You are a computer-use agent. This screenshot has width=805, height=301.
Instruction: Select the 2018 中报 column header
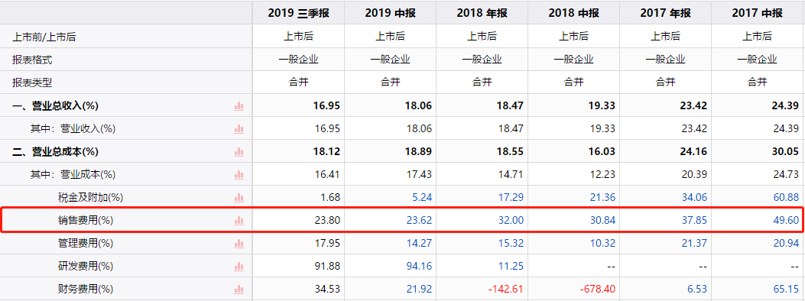573,13
